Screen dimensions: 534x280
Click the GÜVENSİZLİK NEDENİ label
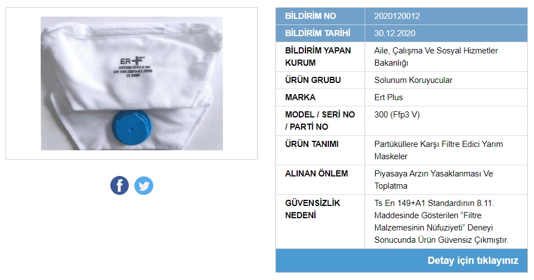[312, 209]
